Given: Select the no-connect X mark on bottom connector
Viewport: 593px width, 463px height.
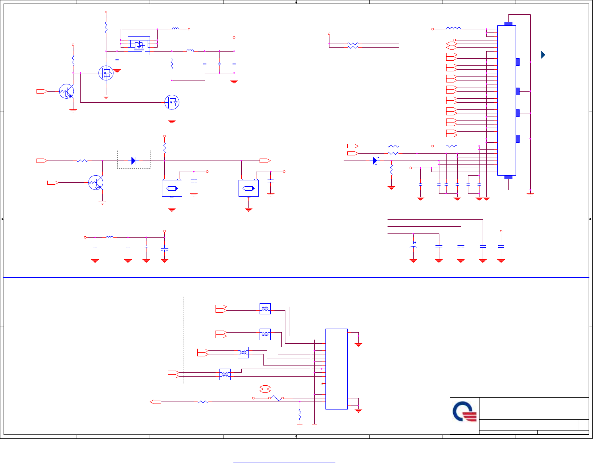Looking at the screenshot, I should 322,384.
